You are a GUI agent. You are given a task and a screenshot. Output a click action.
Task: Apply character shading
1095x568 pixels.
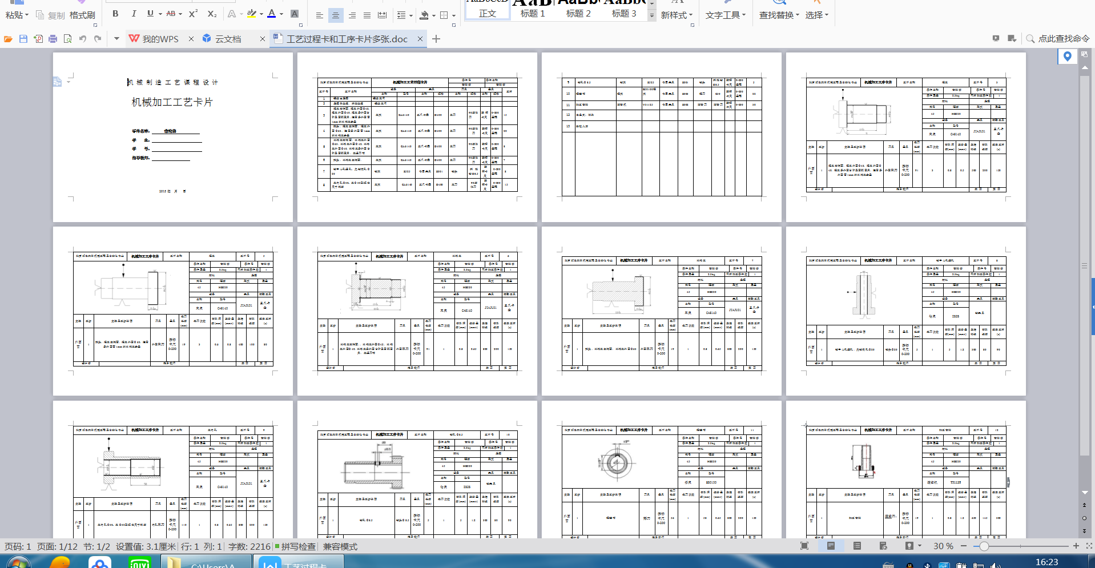pos(295,14)
